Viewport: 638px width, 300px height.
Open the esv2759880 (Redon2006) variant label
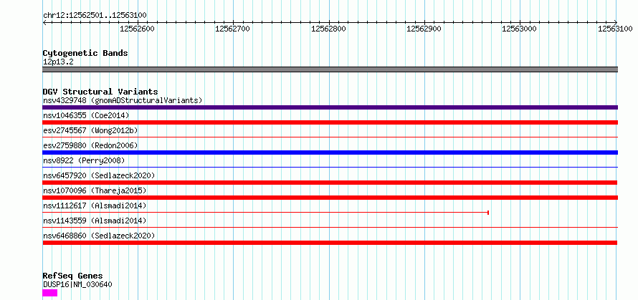tap(90, 145)
